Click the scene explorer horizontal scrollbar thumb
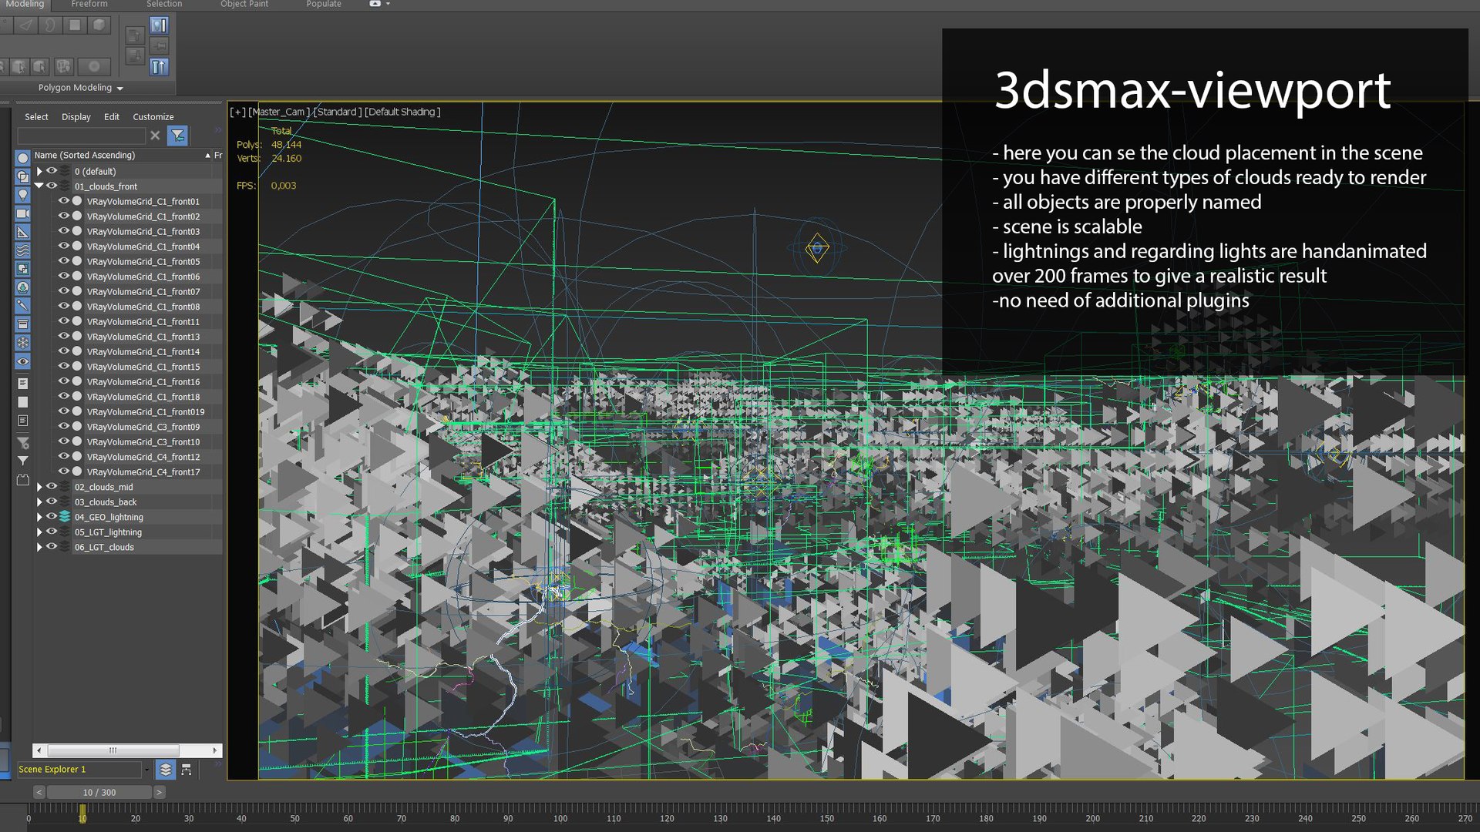The image size is (1480, 832). point(113,750)
